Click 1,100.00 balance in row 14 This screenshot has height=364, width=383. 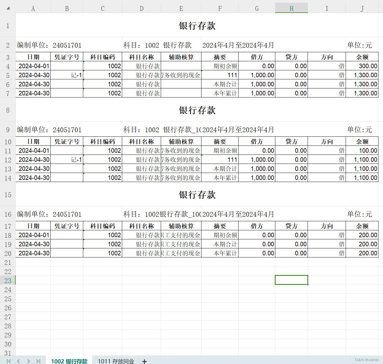(x=362, y=178)
